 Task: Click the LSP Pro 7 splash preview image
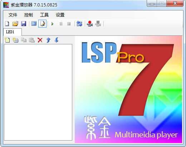pyautogui.click(x=128, y=89)
